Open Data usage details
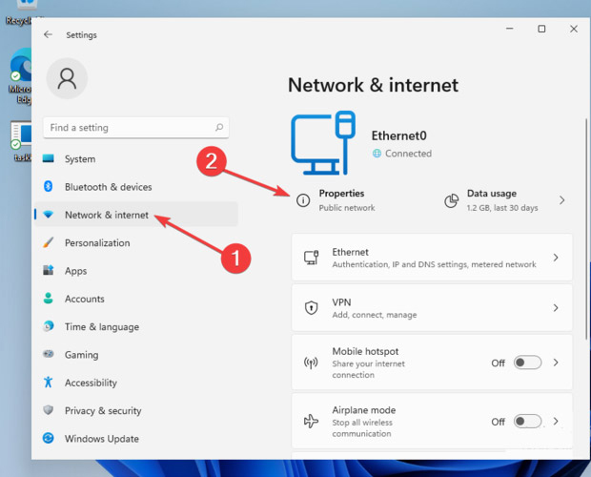 [501, 199]
